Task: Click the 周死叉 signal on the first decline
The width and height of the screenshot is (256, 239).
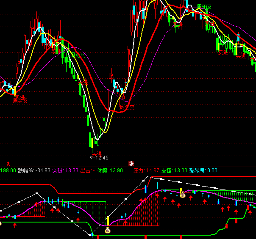Action: tap(77, 55)
